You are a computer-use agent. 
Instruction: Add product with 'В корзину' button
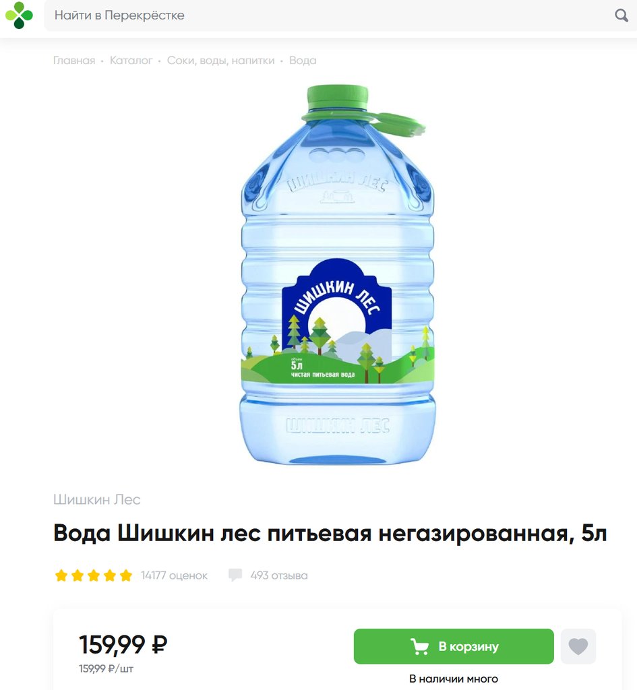coord(454,646)
